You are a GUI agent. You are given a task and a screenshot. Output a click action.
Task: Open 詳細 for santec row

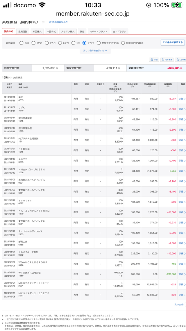[x=182, y=202]
